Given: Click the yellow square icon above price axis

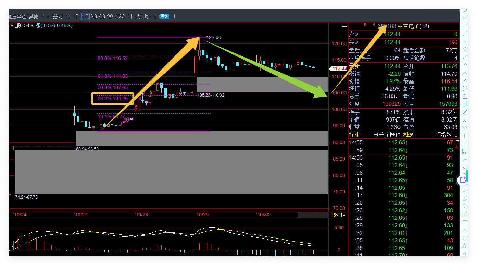Looking at the screenshot, I should coord(344,25).
